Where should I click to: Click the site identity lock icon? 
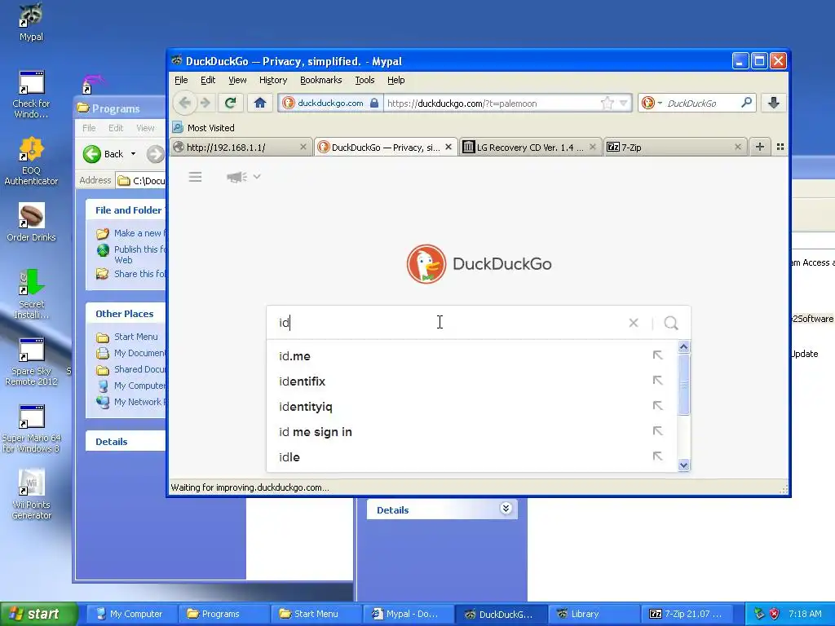373,103
